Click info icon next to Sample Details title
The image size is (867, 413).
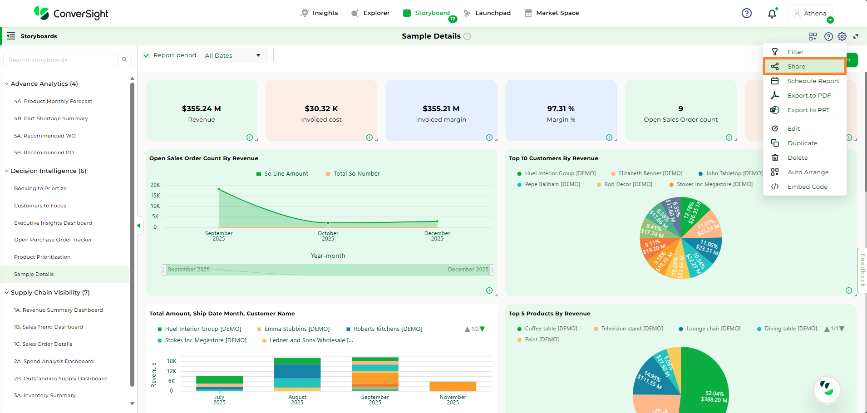coord(467,36)
